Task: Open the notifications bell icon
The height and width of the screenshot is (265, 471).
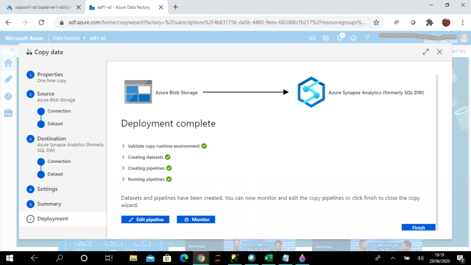Action: 340,38
